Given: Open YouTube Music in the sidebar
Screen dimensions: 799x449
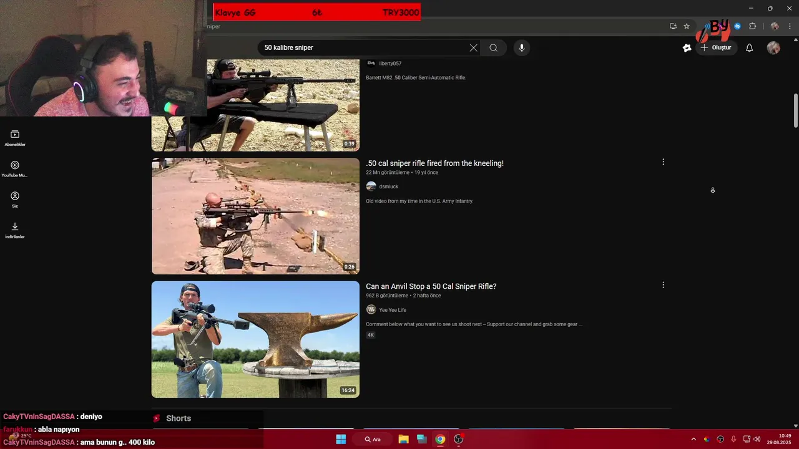Looking at the screenshot, I should (15, 169).
